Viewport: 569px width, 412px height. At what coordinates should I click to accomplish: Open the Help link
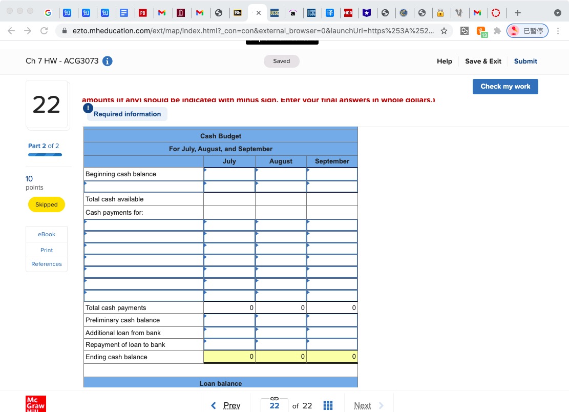[x=444, y=61]
